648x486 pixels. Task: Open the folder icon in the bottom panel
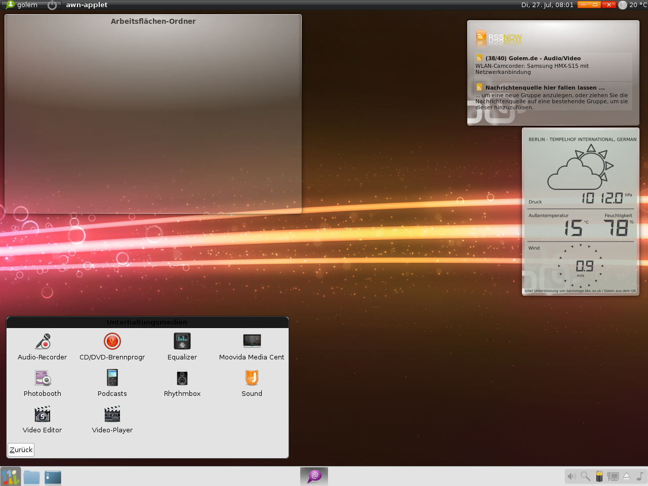click(31, 477)
